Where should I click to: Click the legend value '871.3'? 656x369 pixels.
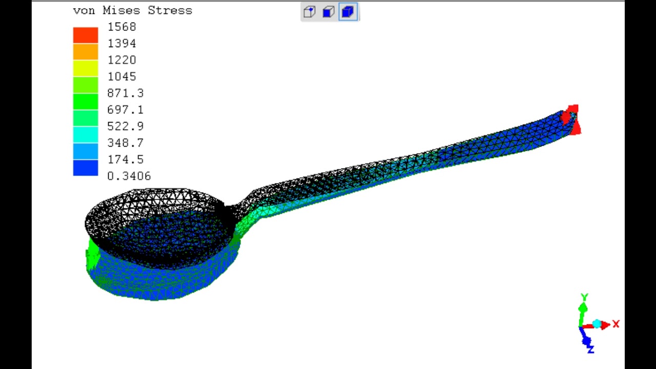[126, 93]
